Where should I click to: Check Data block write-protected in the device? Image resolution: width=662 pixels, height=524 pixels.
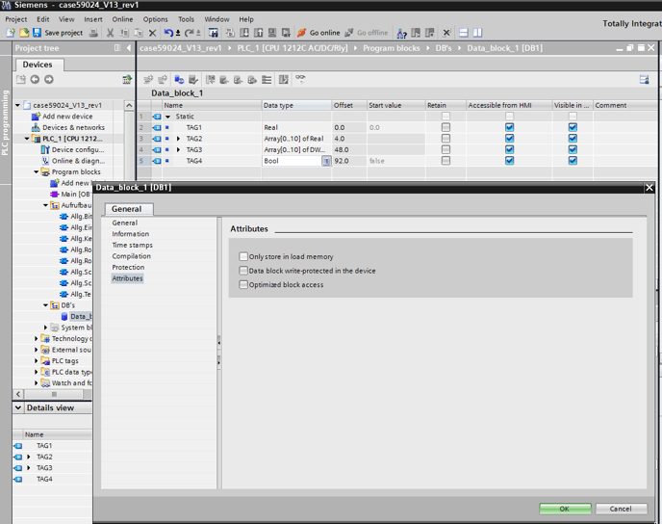tap(244, 271)
